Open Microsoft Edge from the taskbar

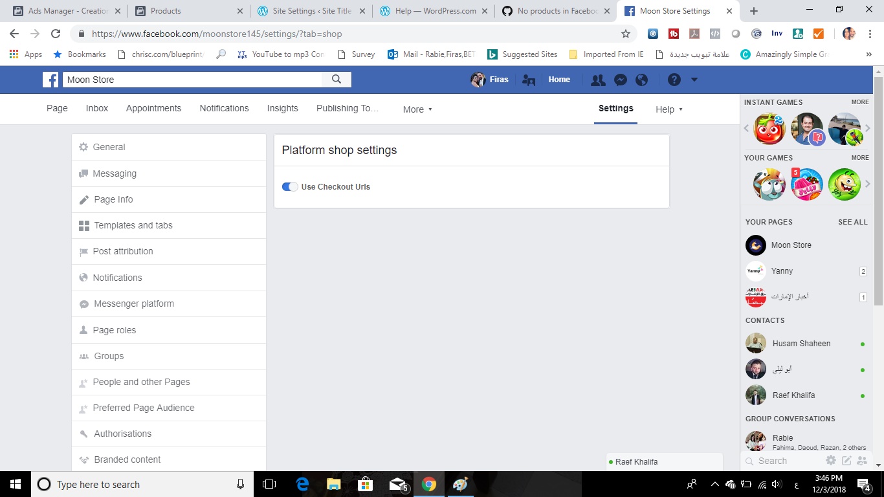[x=302, y=484]
